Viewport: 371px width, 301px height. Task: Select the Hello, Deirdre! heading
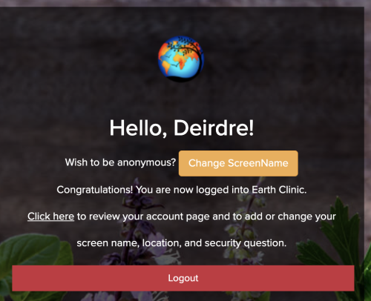tap(182, 128)
